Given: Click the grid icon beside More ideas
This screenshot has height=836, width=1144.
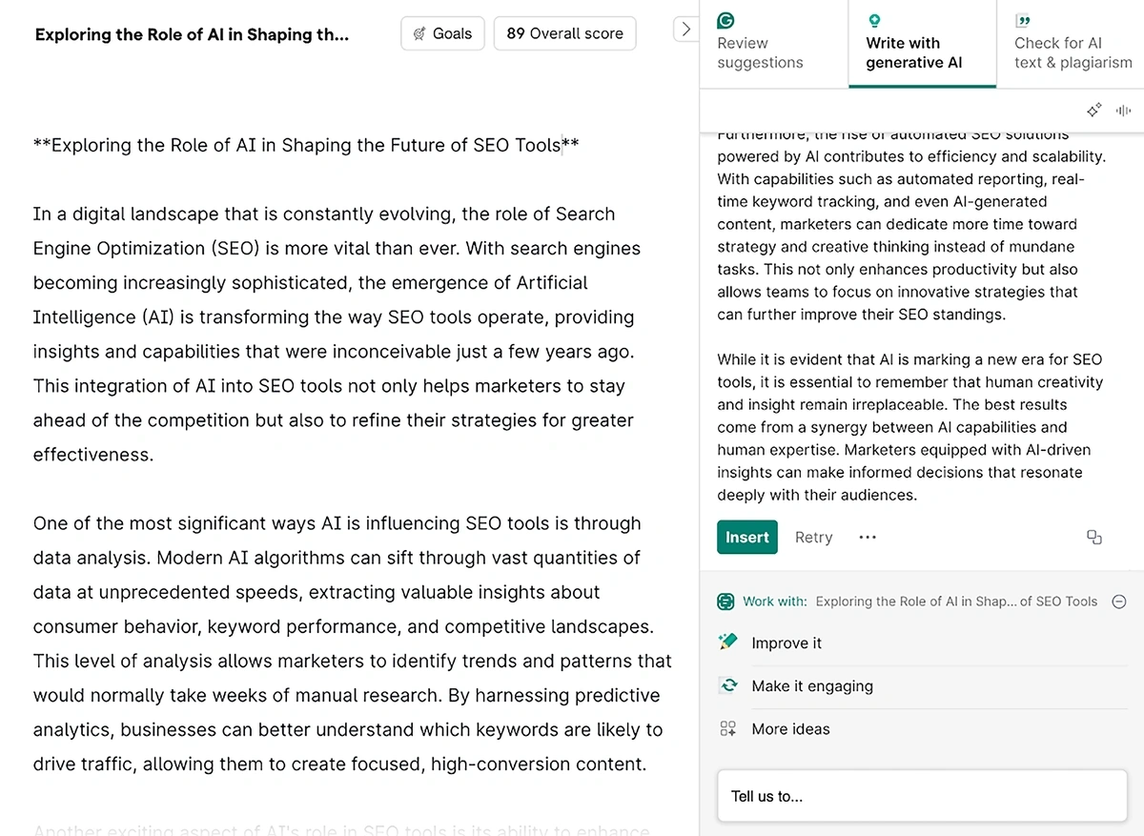Looking at the screenshot, I should 728,728.
